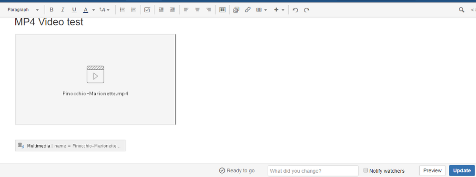Indent the current paragraph
This screenshot has width=476, height=177.
(172, 9)
